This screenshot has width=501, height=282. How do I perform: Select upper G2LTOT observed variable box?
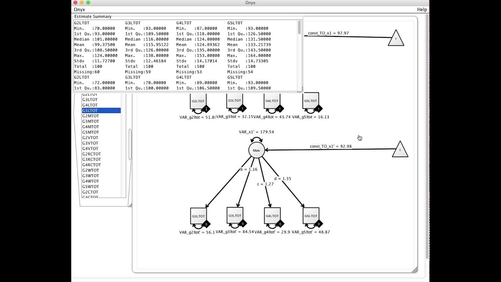point(198,101)
